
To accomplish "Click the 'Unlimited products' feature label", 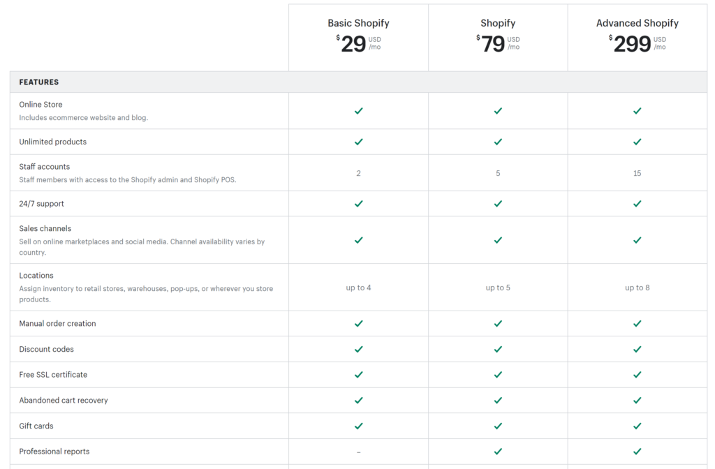I will click(x=53, y=142).
